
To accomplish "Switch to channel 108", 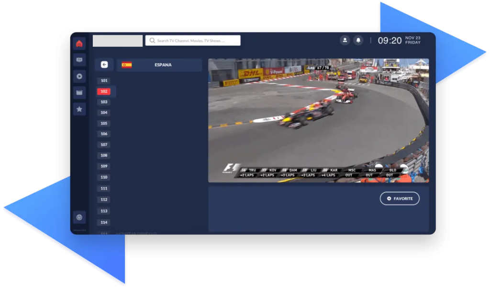I will [x=104, y=155].
